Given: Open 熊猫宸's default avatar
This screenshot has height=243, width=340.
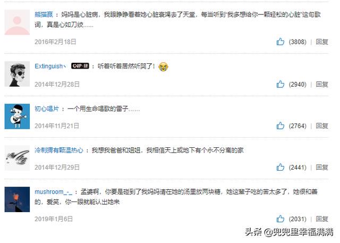Looking at the screenshot, I should [x=17, y=22].
